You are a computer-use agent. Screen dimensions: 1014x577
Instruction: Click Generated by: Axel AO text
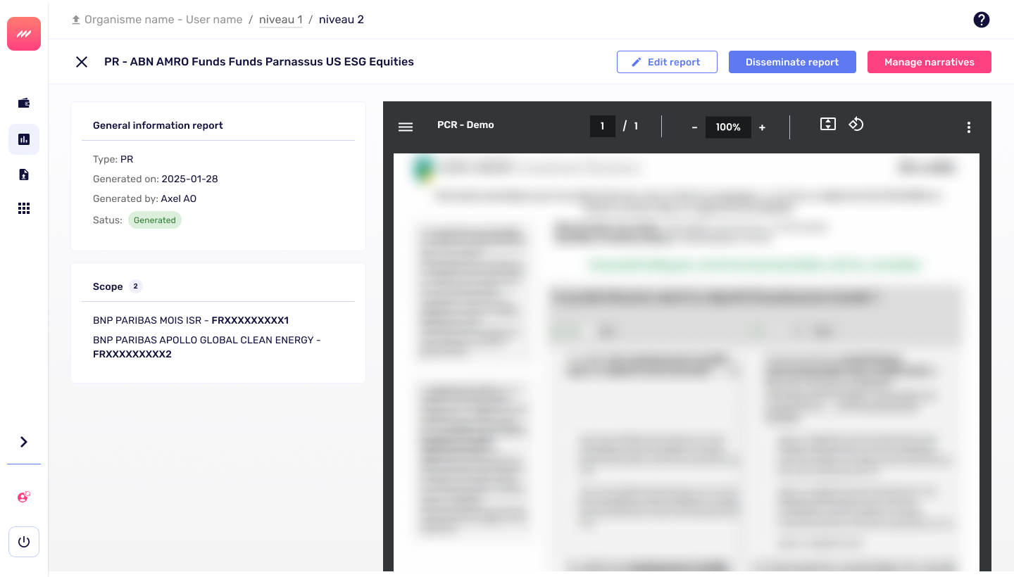[144, 198]
